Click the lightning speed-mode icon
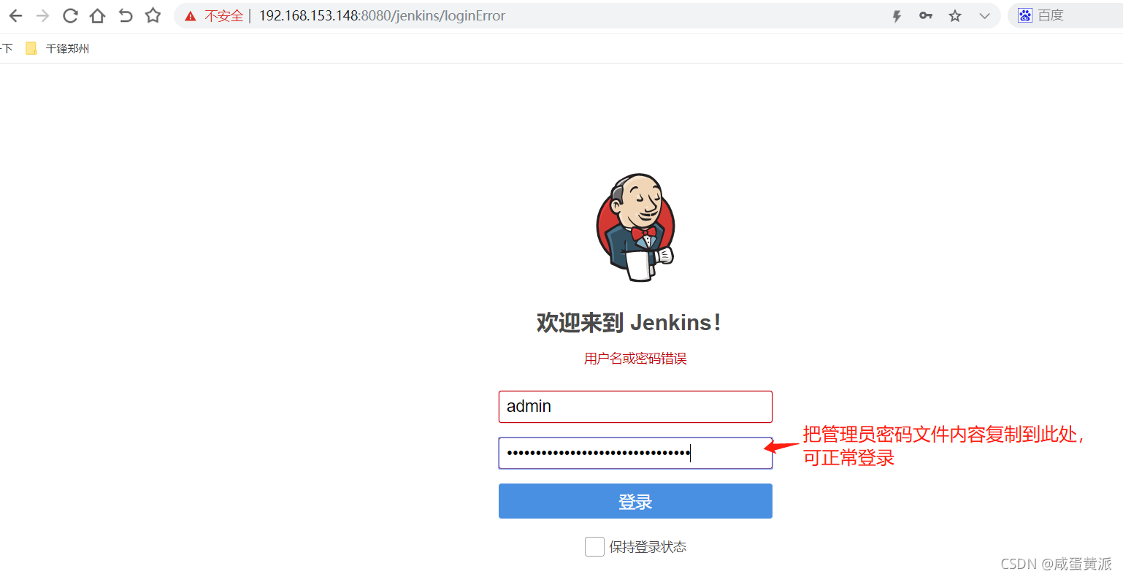Image resolution: width=1123 pixels, height=577 pixels. pos(897,16)
